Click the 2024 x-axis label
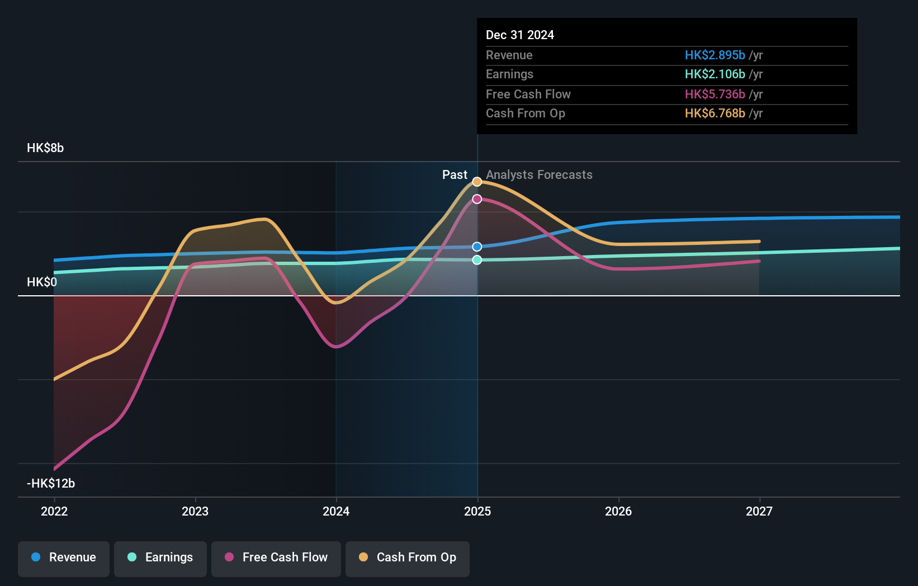Image resolution: width=918 pixels, height=586 pixels. click(336, 511)
